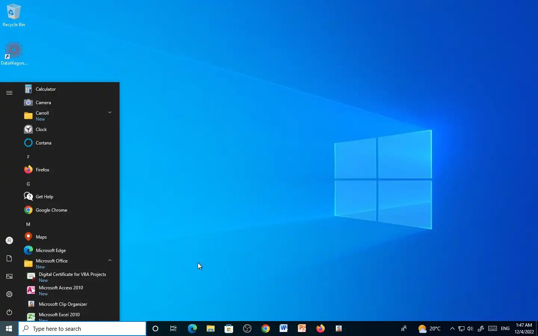Open the touch keyboard tray icon
Screen dimensions: 538x336
[x=492, y=329]
